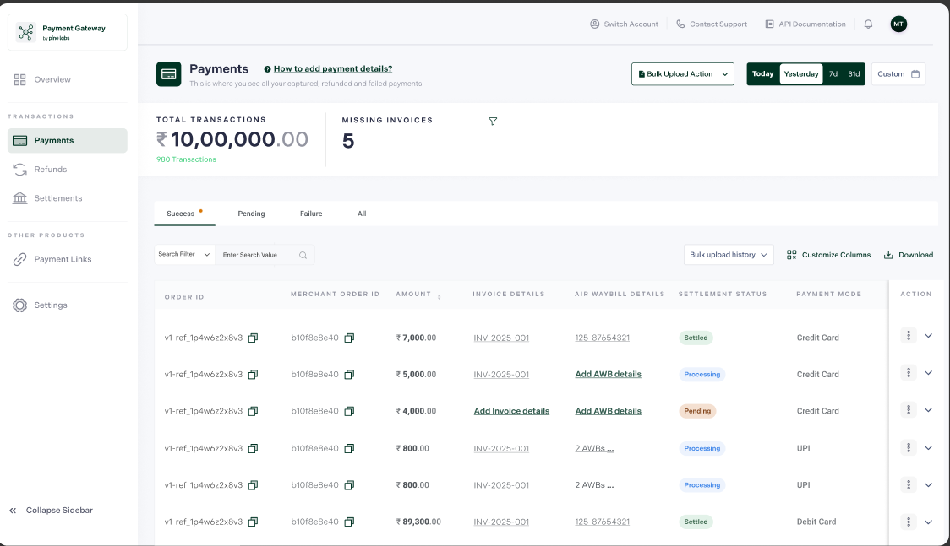
Task: Click the search magnifier icon
Action: [303, 255]
